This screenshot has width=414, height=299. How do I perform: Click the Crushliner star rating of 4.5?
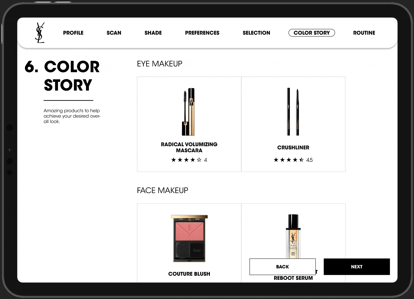pyautogui.click(x=293, y=160)
